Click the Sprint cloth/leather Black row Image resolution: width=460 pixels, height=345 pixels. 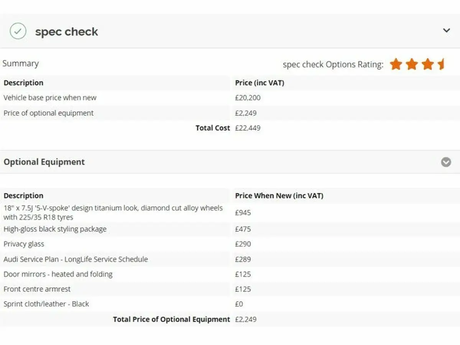(230, 304)
